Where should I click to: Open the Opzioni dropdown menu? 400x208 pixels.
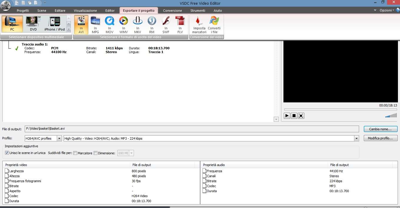[387, 10]
